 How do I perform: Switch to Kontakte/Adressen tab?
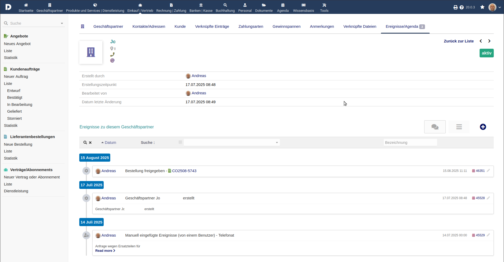tap(149, 26)
